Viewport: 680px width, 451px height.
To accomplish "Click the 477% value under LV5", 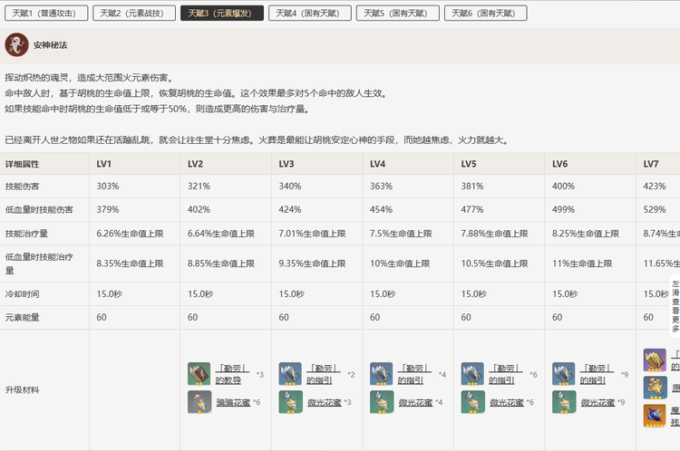I will click(x=471, y=209).
